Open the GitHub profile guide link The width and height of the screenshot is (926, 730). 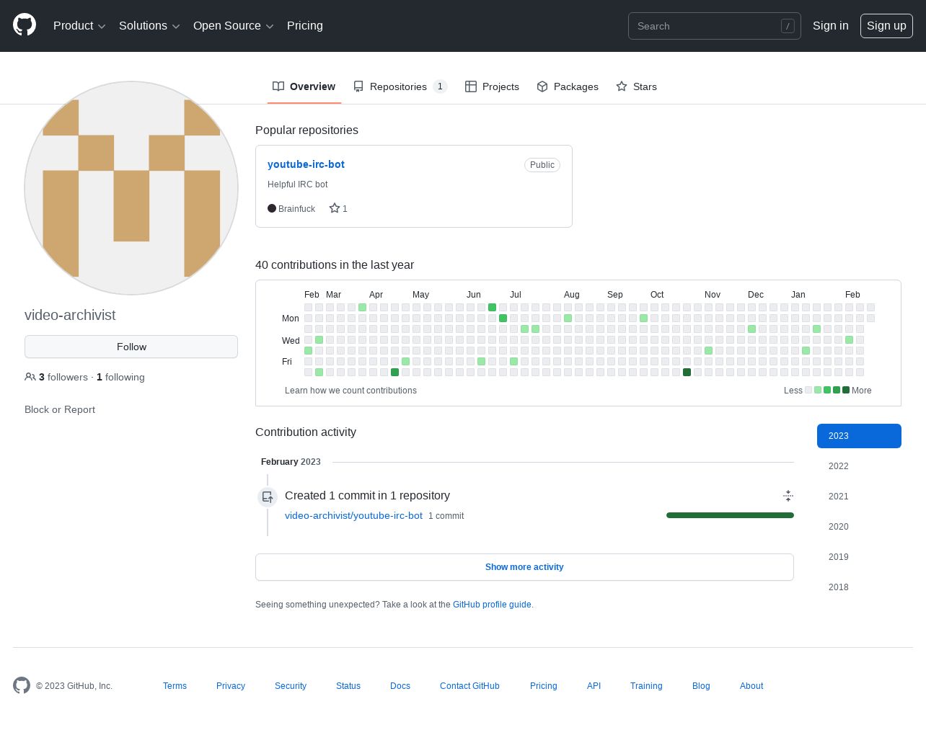coord(492,605)
